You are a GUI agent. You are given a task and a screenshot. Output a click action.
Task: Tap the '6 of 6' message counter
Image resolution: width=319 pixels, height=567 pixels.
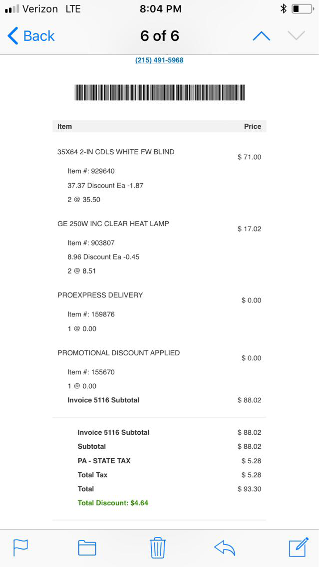coord(160,36)
